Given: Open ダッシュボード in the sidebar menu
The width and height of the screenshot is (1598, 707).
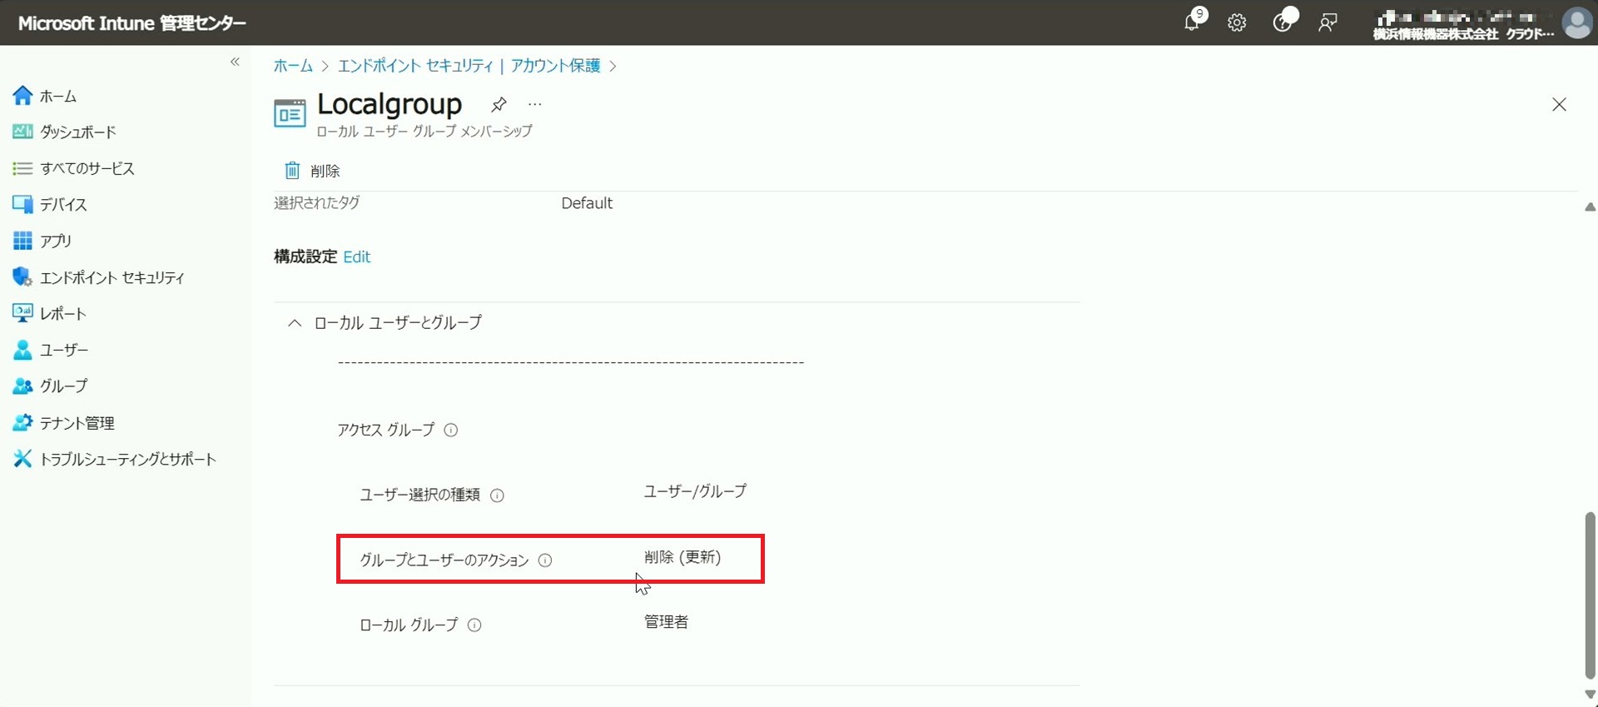Looking at the screenshot, I should (x=78, y=132).
